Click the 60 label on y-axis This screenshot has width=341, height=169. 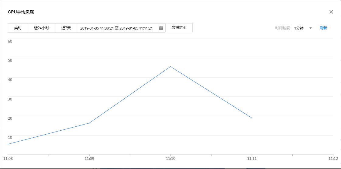(x=10, y=41)
